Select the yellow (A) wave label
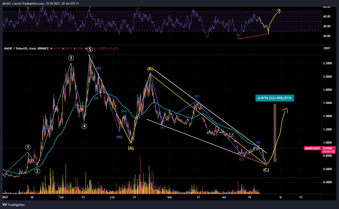Image resolution: width=339 pixels, height=209 pixels. pyautogui.click(x=131, y=148)
